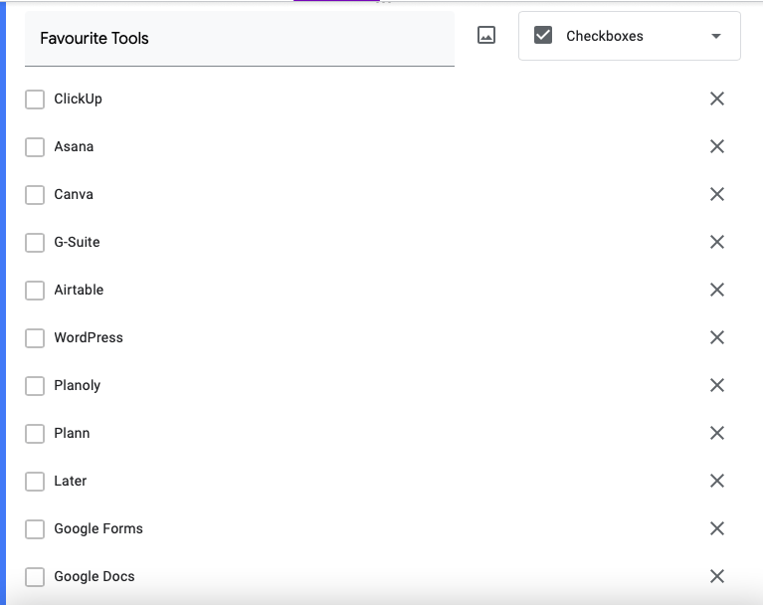The height and width of the screenshot is (605, 763).
Task: Edit the WordPress option text
Action: [x=89, y=337]
